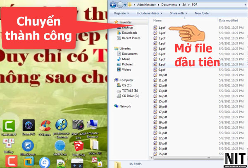Viewport: 248px width, 168px height.
Task: Click the PDF icon of 9.pdf
Action: tap(155, 70)
